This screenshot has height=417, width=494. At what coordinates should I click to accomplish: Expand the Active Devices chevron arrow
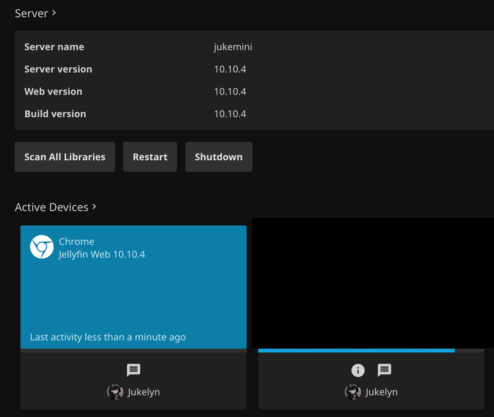pos(94,207)
